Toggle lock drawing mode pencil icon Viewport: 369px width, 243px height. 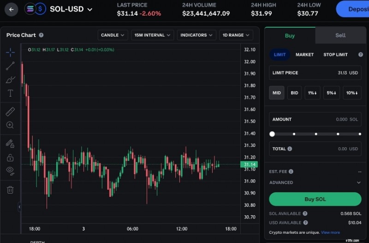coord(10,143)
